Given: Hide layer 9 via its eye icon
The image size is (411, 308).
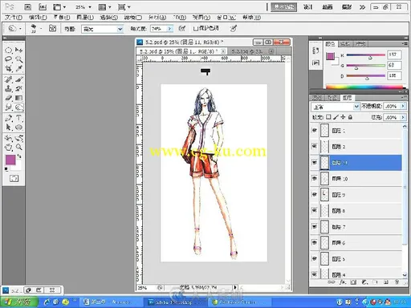Looking at the screenshot, I should point(315,195).
